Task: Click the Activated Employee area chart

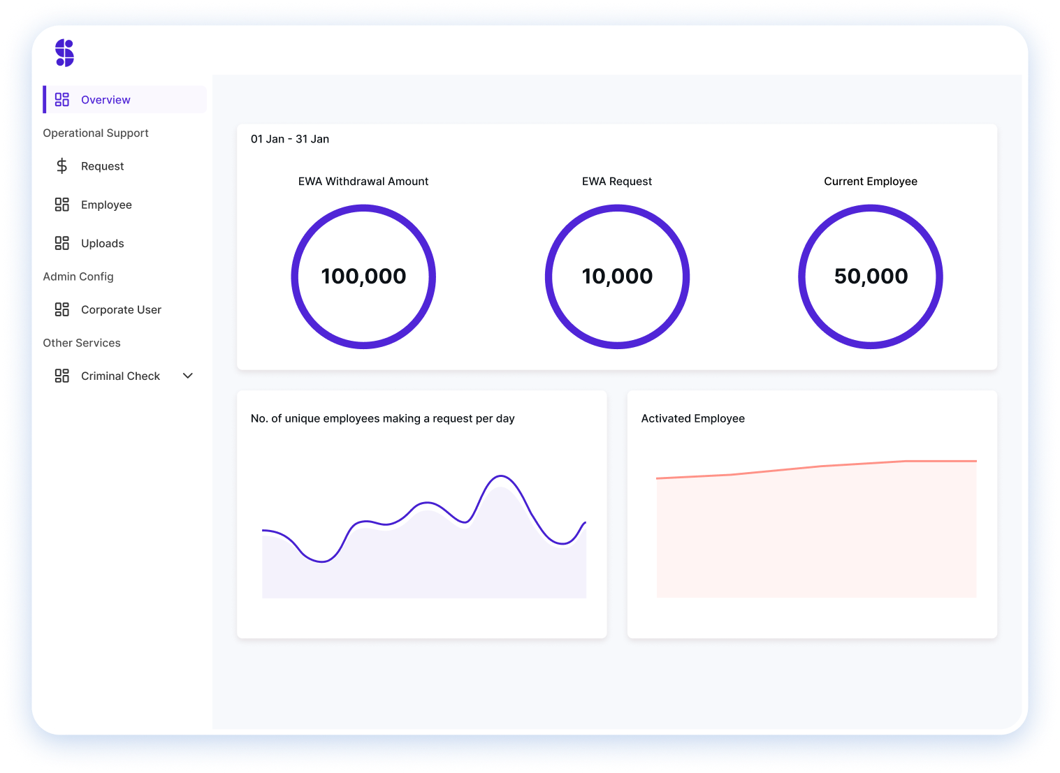Action: coord(816,531)
